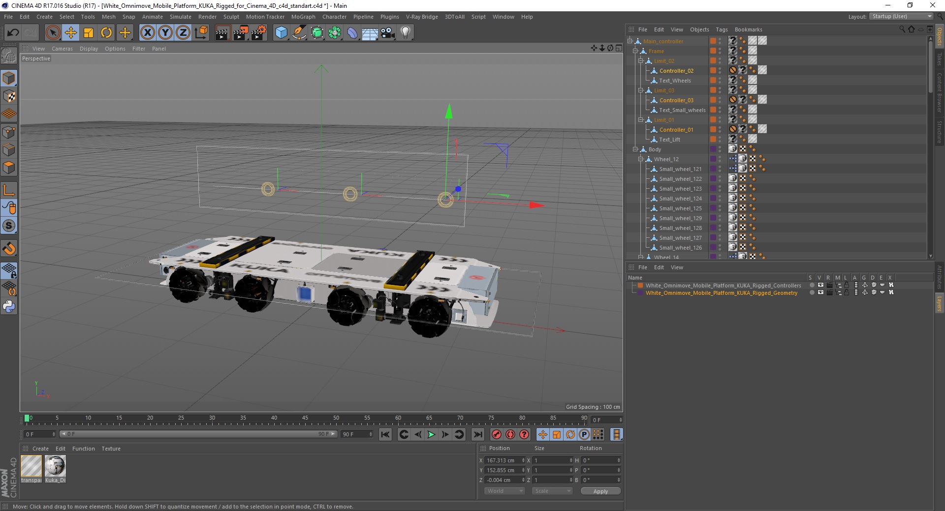
Task: Collapse the Main_controller tree node
Action: (630, 41)
